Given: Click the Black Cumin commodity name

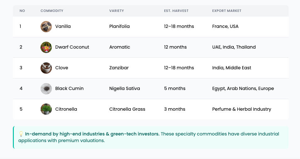Looking at the screenshot, I should (x=69, y=88).
